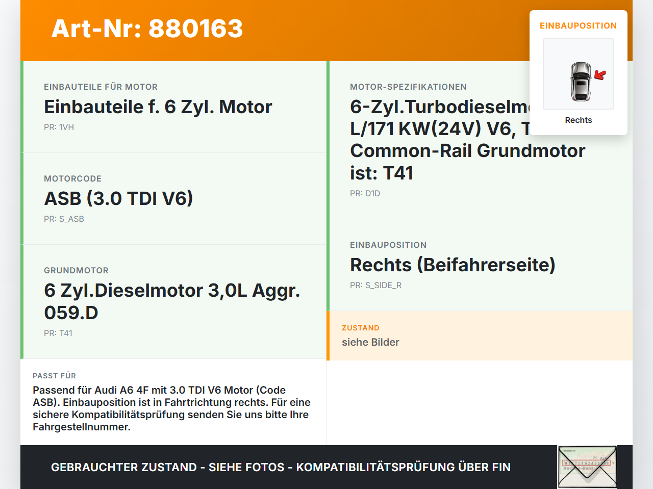The image size is (653, 489).
Task: Click the 'Common-Rail Grundmotor ist: T41' specification text
Action: [x=468, y=162]
